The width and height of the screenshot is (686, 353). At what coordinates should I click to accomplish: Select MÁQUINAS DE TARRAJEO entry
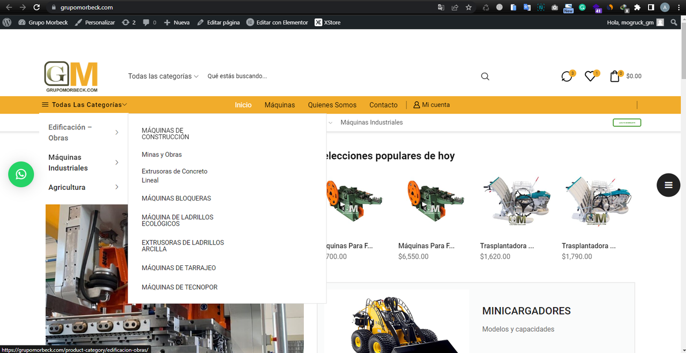[x=179, y=268]
